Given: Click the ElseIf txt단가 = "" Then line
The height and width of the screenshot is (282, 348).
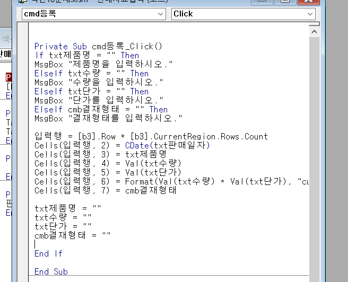Looking at the screenshot, I should coord(91,91).
